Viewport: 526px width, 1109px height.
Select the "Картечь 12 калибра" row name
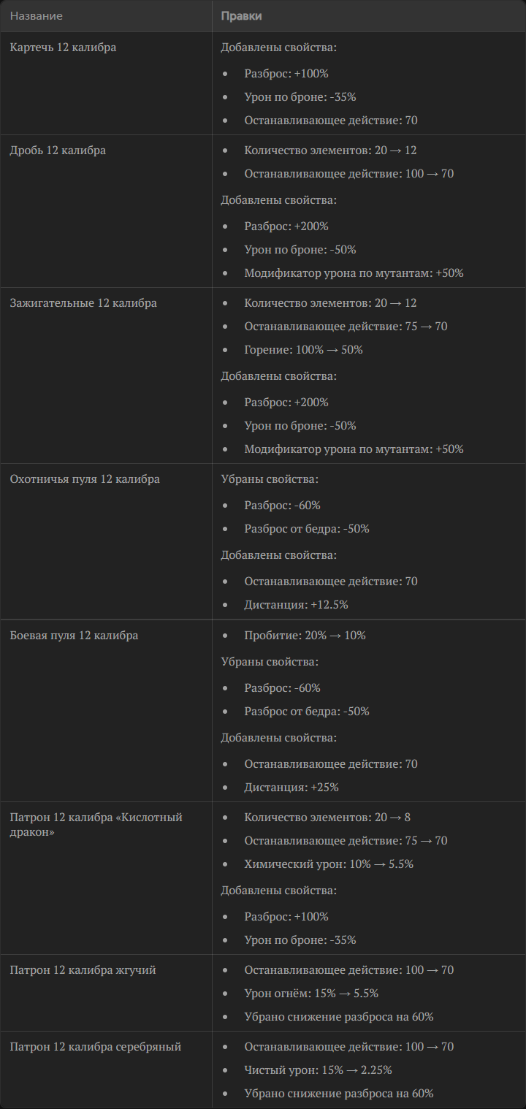[x=63, y=47]
